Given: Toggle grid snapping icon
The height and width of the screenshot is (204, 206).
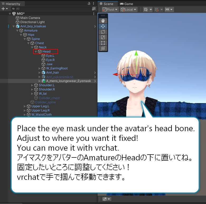Looking at the screenshot, I should pos(146,9).
